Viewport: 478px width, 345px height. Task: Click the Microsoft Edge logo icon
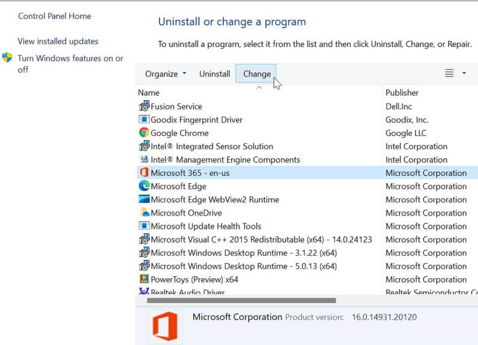pyautogui.click(x=144, y=186)
